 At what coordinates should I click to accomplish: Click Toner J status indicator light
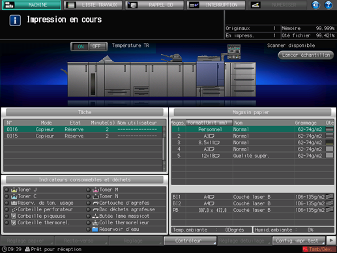click(7, 190)
